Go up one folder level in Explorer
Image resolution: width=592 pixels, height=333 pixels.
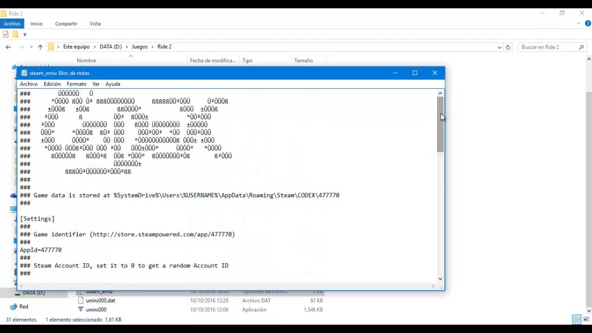tap(40, 47)
